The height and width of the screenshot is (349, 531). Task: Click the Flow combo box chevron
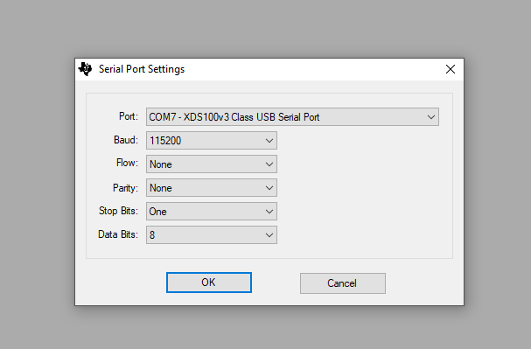pos(269,164)
